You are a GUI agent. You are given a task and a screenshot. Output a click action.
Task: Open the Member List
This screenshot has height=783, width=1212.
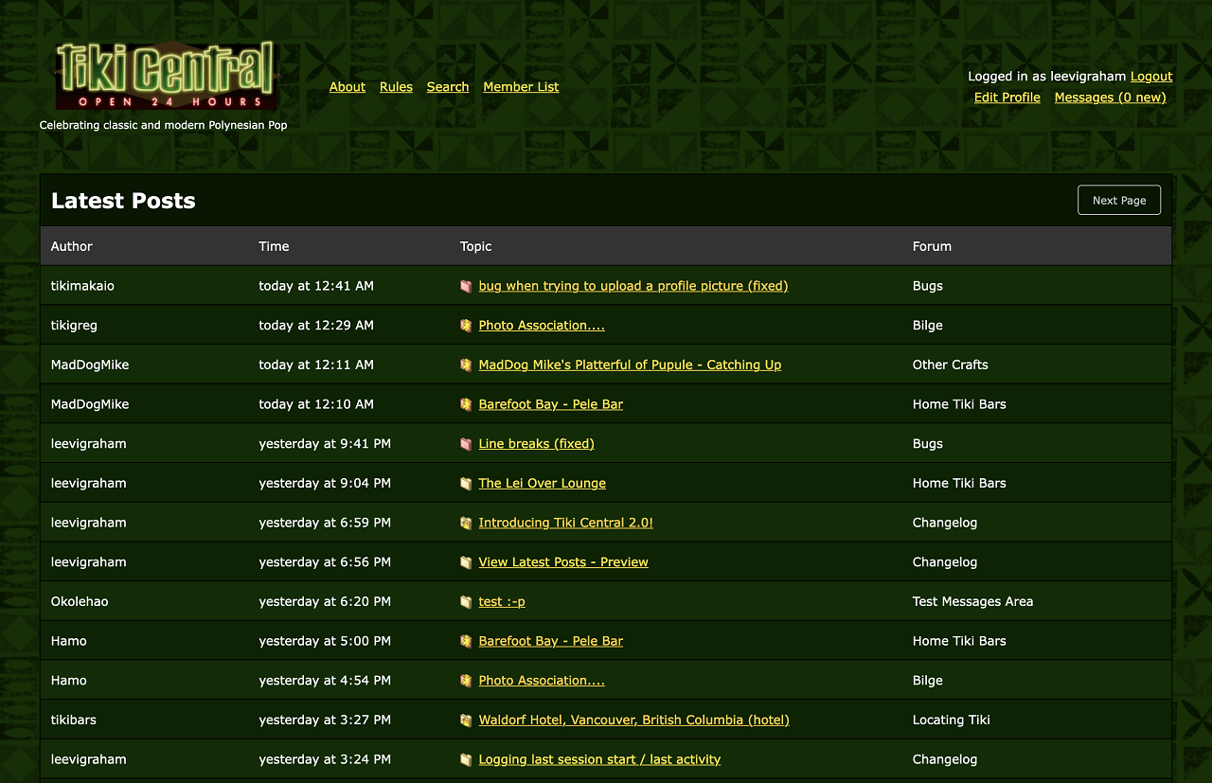tap(521, 86)
